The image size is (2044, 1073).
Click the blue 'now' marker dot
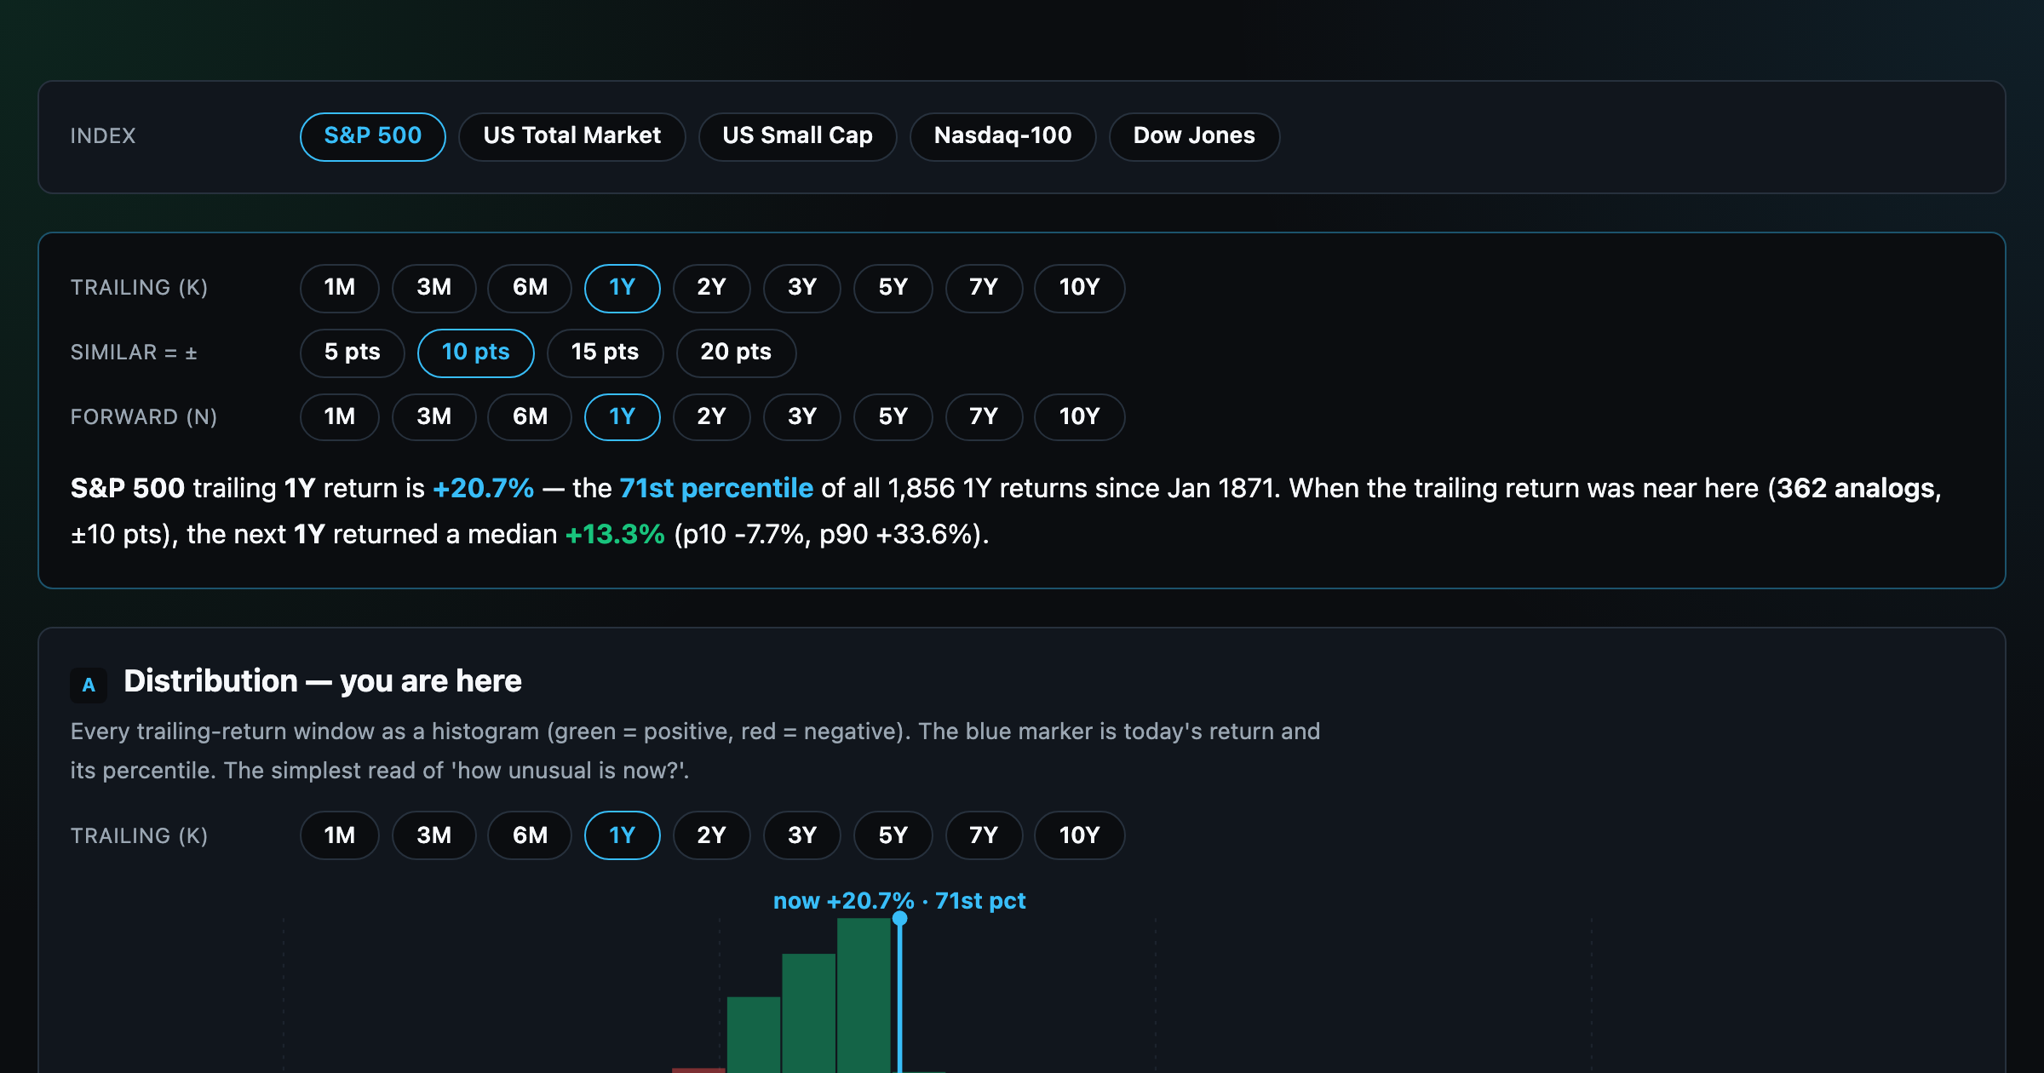pyautogui.click(x=899, y=919)
